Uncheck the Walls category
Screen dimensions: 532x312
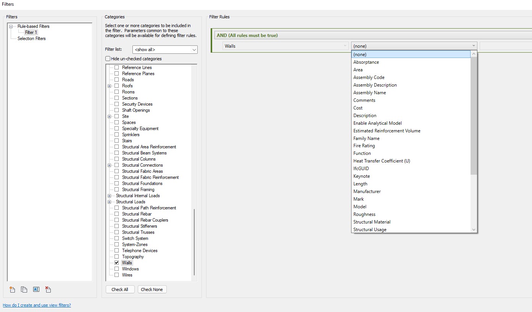(x=116, y=262)
